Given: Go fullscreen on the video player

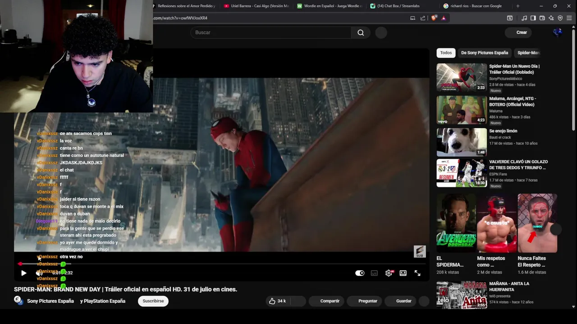Looking at the screenshot, I should (417, 273).
